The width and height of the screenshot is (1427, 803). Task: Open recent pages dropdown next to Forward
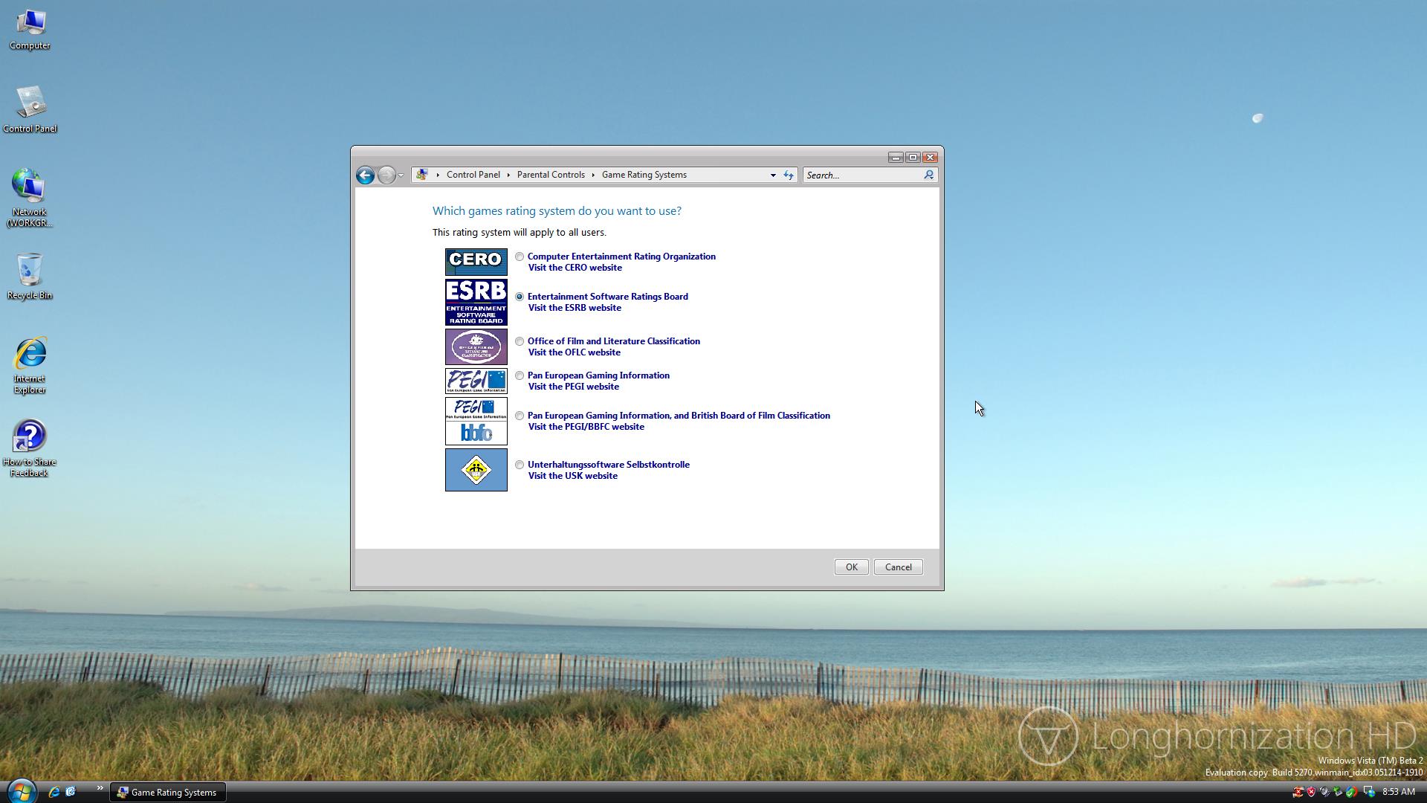tap(401, 175)
